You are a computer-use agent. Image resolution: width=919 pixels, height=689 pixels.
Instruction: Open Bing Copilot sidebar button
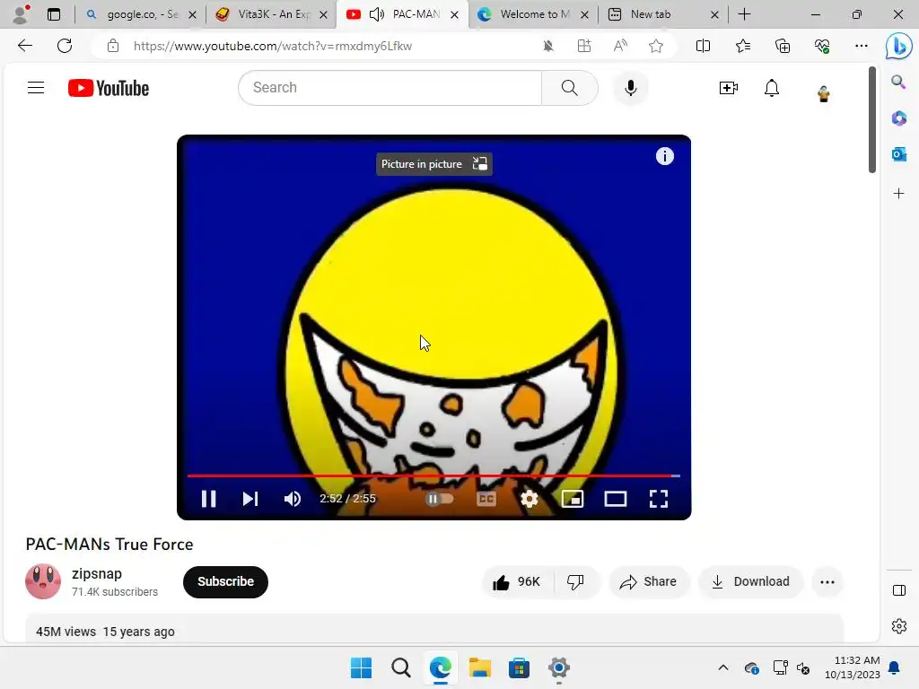[x=898, y=47]
